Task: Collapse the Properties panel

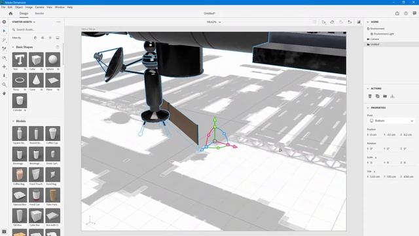Action: 368,108
